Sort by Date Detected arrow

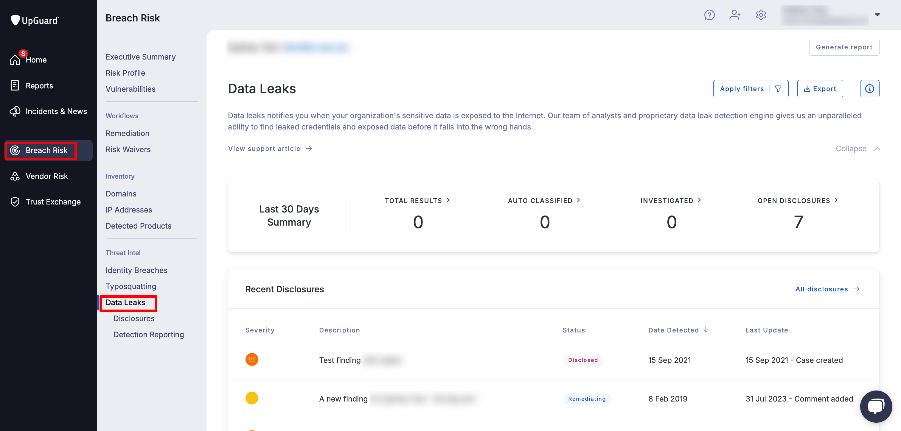coord(706,330)
